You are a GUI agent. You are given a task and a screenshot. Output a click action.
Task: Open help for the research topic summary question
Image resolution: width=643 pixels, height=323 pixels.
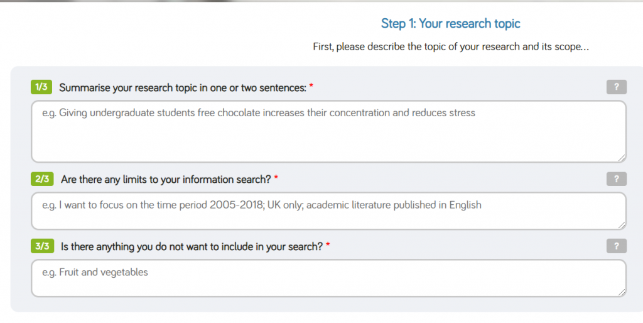(x=616, y=87)
